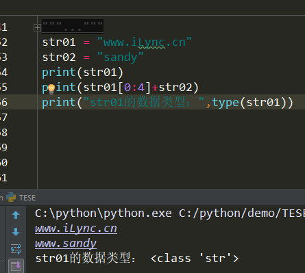Click the python.exe command line in console
305x273 pixels.
170,213
